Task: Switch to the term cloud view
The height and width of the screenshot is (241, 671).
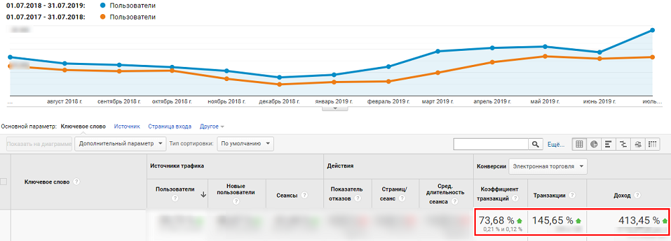Action: coord(638,145)
